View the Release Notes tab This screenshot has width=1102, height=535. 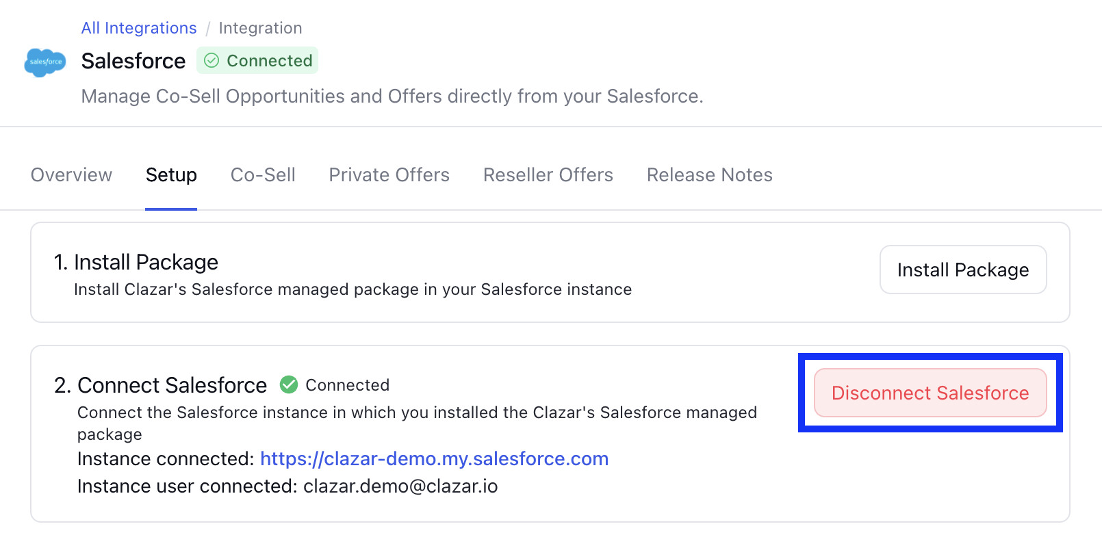tap(710, 175)
